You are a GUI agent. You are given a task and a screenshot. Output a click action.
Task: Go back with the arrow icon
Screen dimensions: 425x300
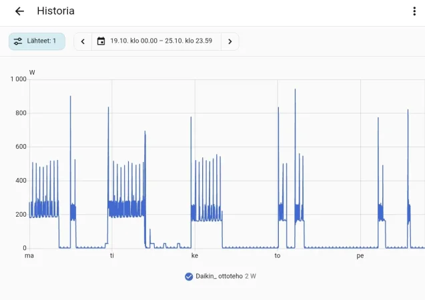point(19,11)
